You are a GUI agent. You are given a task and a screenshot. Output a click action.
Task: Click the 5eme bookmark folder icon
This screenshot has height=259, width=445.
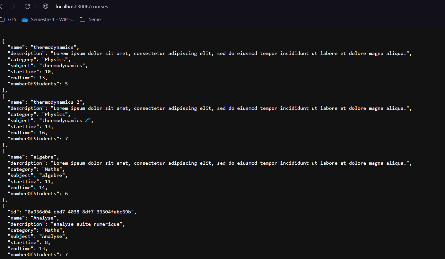point(83,19)
